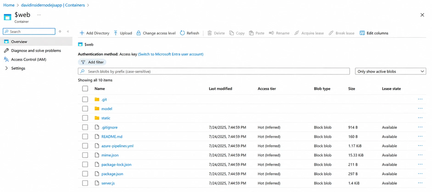Open the azure-pipelines.yml blob
432x192 pixels.
pos(117,146)
